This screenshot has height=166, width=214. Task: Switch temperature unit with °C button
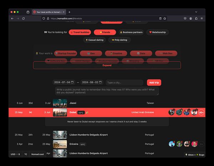click(x=26, y=154)
